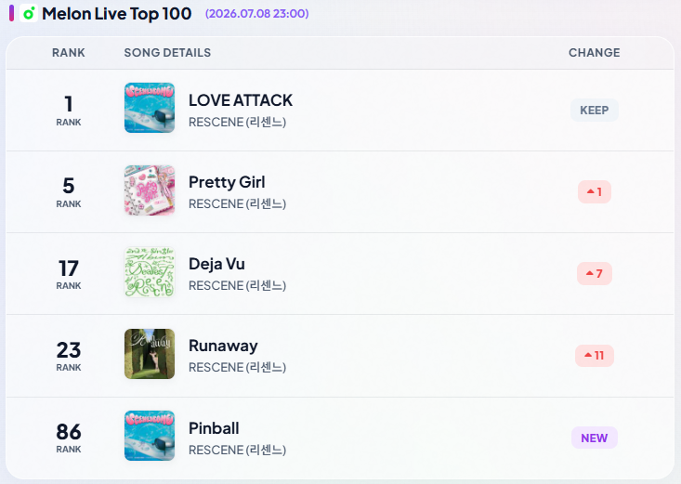Open Deja Vu album cover thumbnail
This screenshot has height=484, width=681.
coord(150,272)
